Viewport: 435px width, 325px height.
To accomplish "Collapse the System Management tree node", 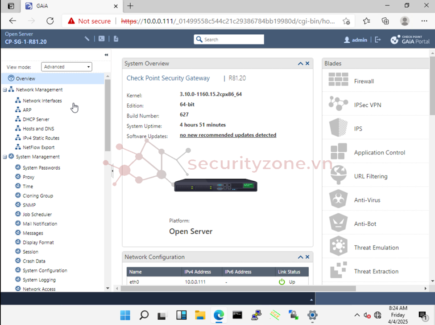I will [5, 157].
